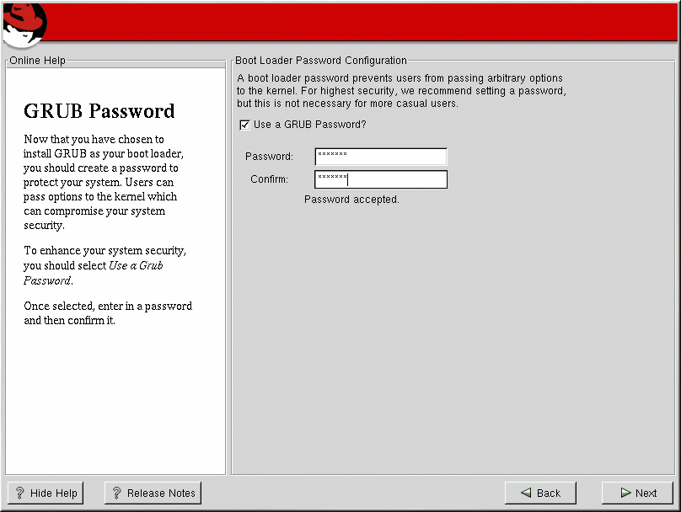The width and height of the screenshot is (681, 512).
Task: Click into the Confirm password field
Action: 381,179
